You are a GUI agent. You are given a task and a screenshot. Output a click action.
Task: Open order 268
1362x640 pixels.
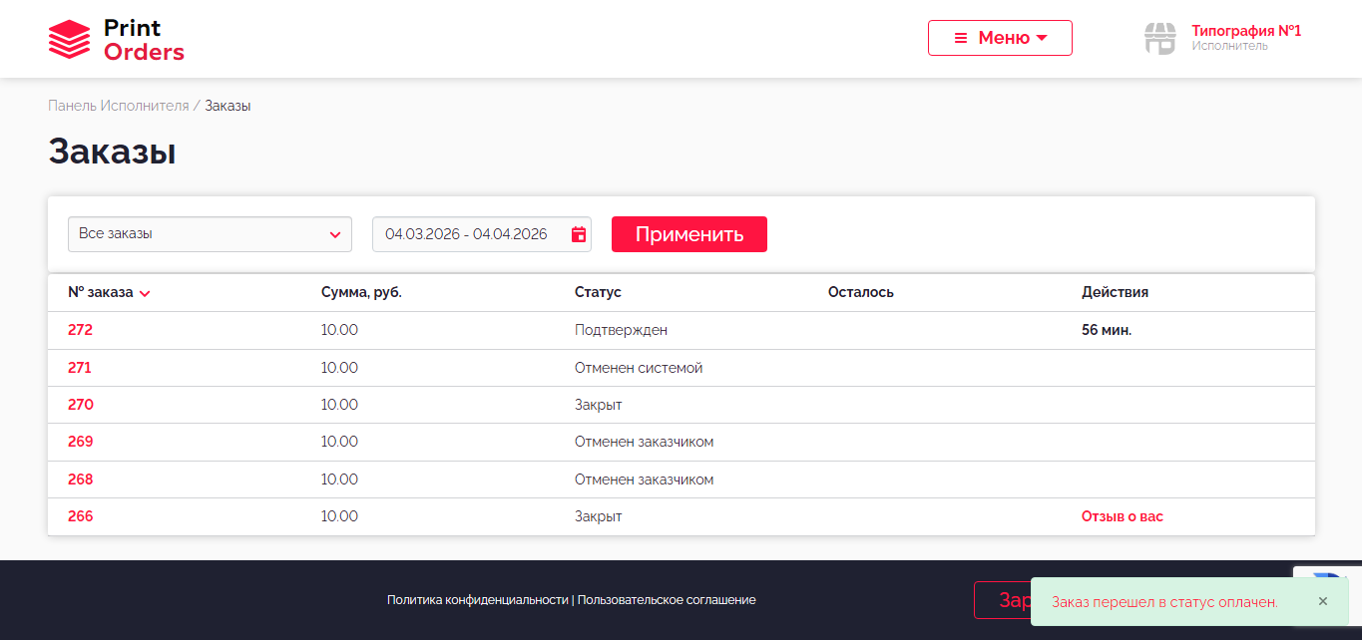[x=80, y=480]
